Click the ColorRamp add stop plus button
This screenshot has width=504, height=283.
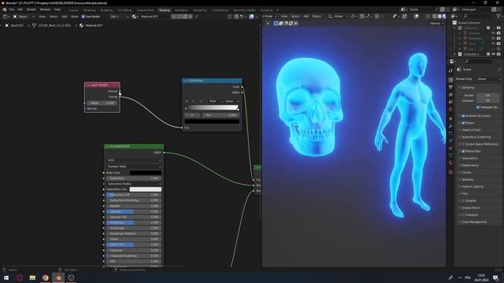(187, 101)
